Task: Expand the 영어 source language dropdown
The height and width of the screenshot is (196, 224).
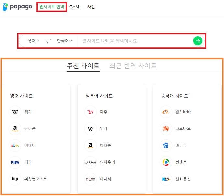Action: pyautogui.click(x=33, y=41)
